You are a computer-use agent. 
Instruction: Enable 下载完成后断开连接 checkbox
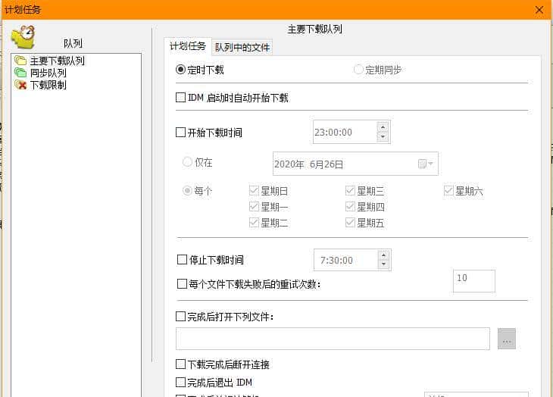coord(180,364)
